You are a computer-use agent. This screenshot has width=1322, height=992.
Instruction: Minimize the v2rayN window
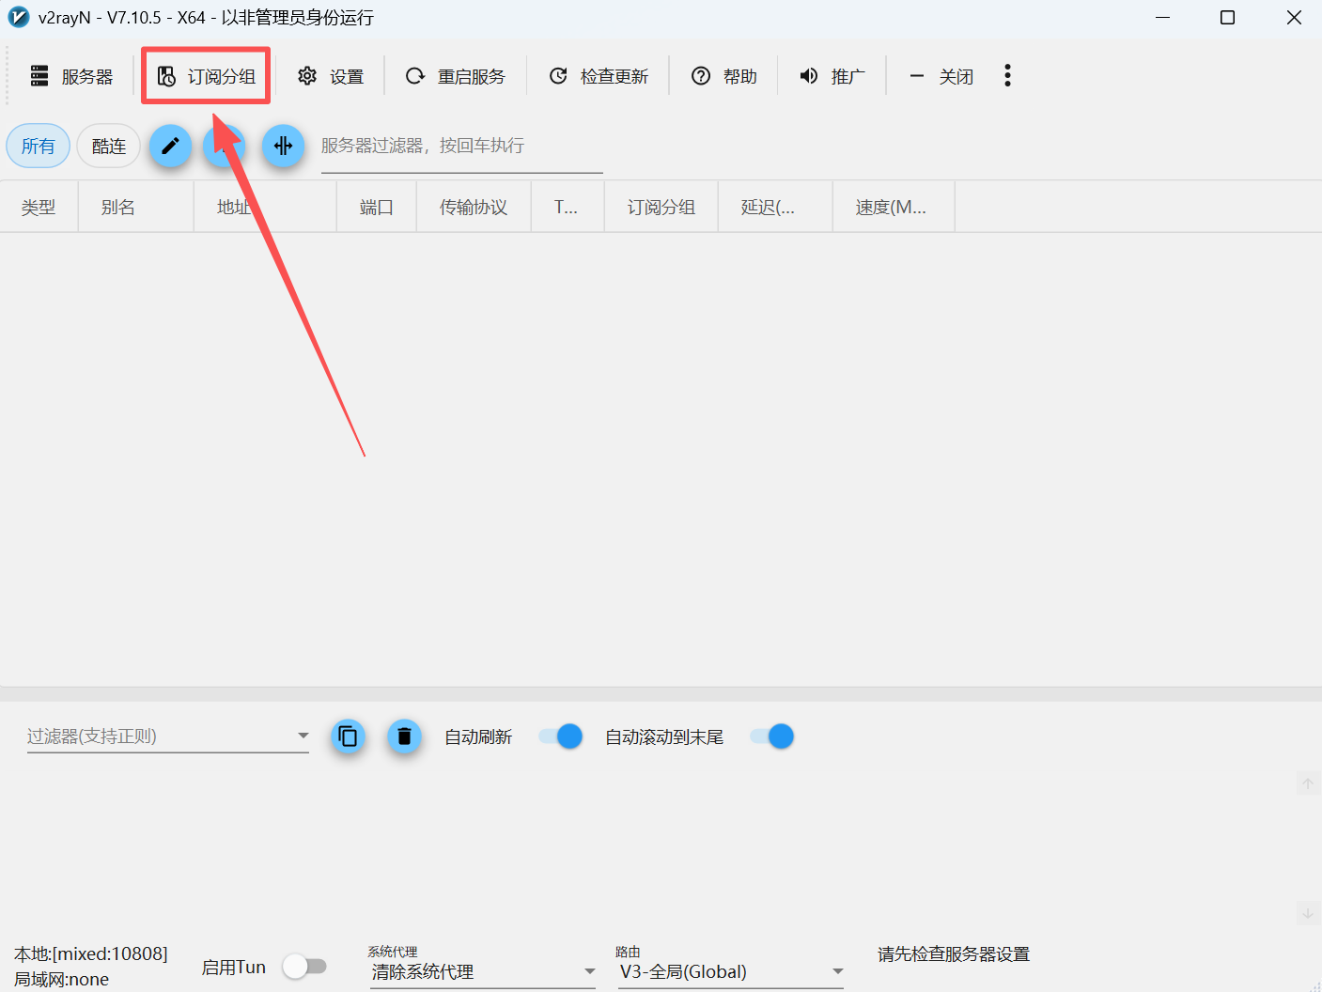(x=1162, y=17)
